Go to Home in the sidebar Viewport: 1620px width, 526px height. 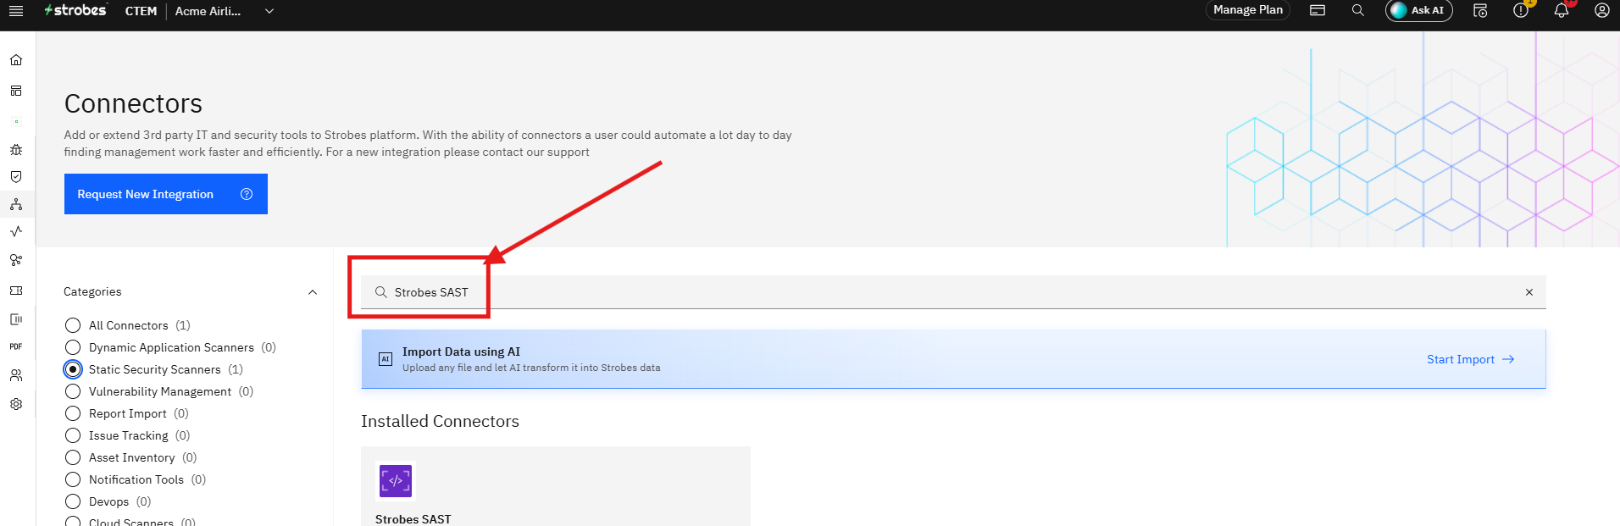[16, 60]
